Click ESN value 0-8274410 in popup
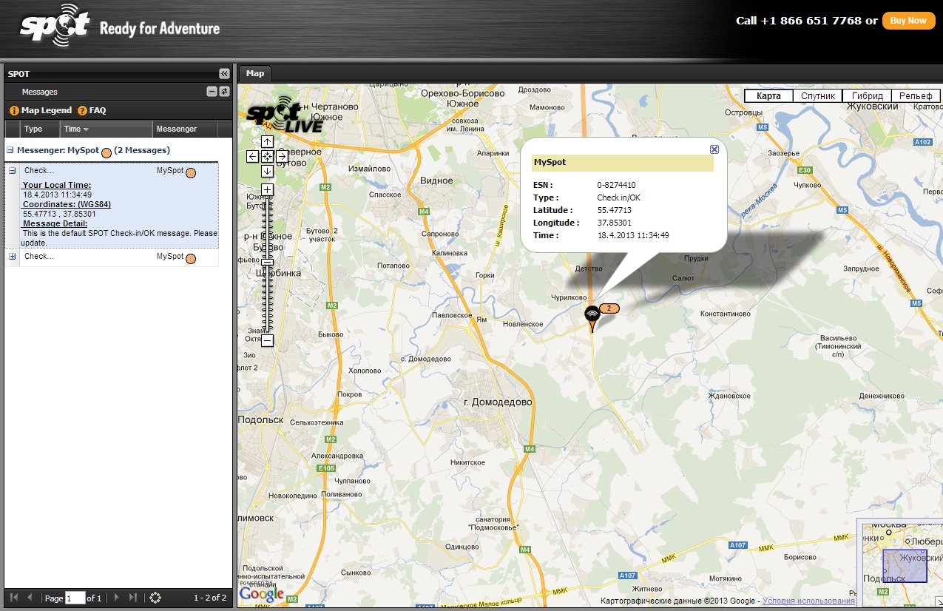Screen dimensions: 943x611 coord(617,185)
